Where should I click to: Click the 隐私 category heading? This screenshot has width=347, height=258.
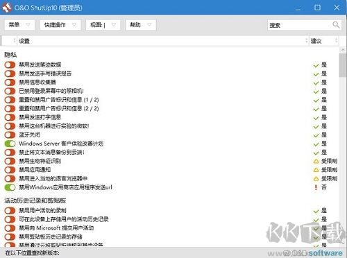click(x=10, y=55)
